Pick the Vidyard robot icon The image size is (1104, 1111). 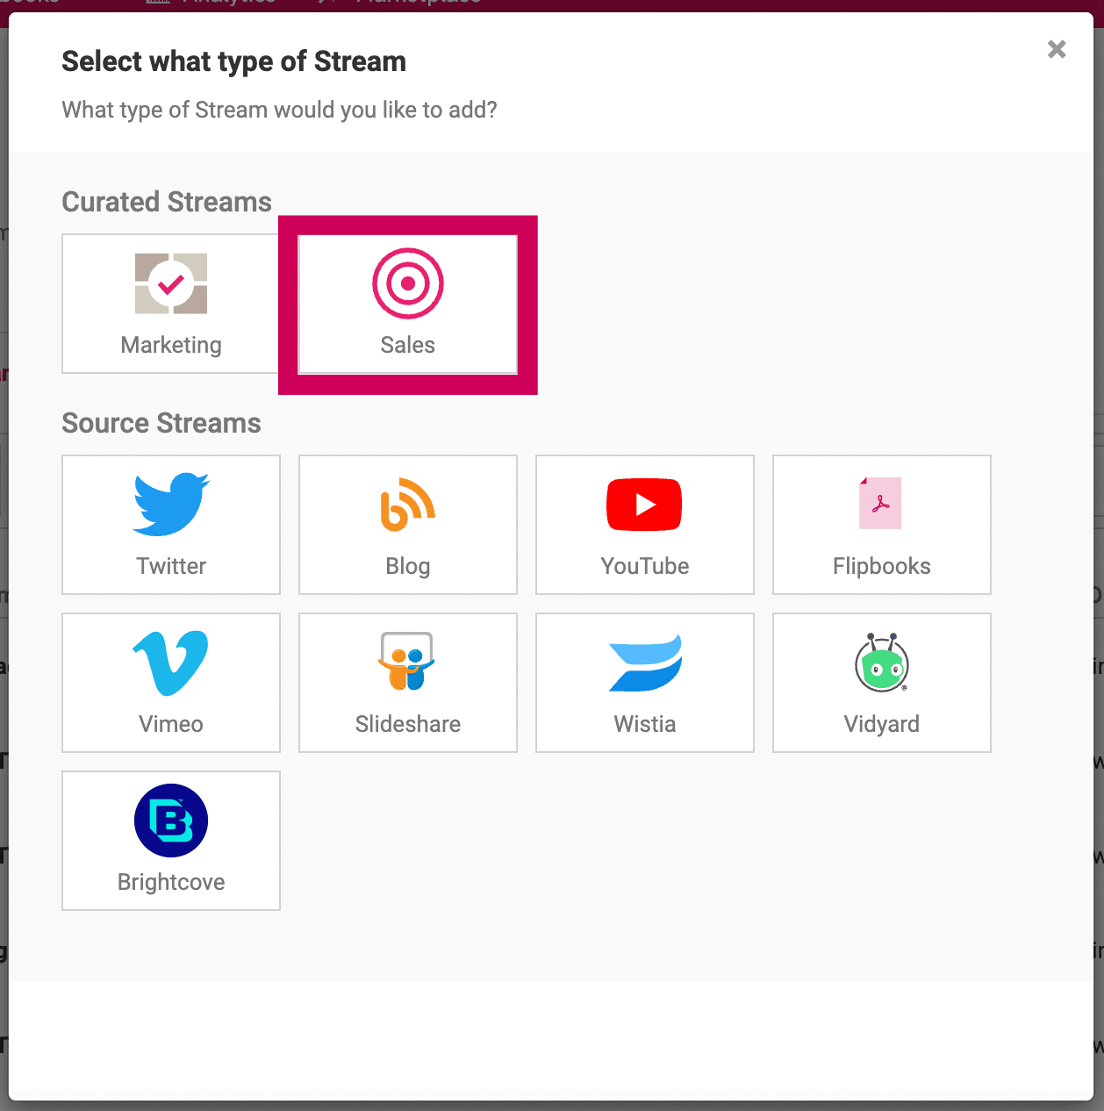[x=881, y=662]
